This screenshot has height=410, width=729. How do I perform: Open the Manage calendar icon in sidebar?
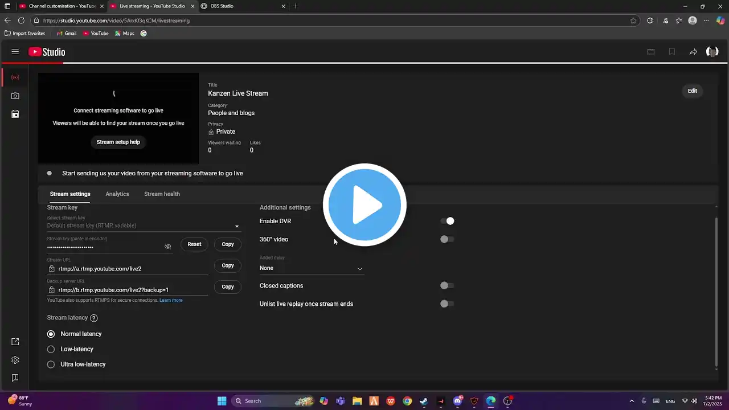(15, 114)
